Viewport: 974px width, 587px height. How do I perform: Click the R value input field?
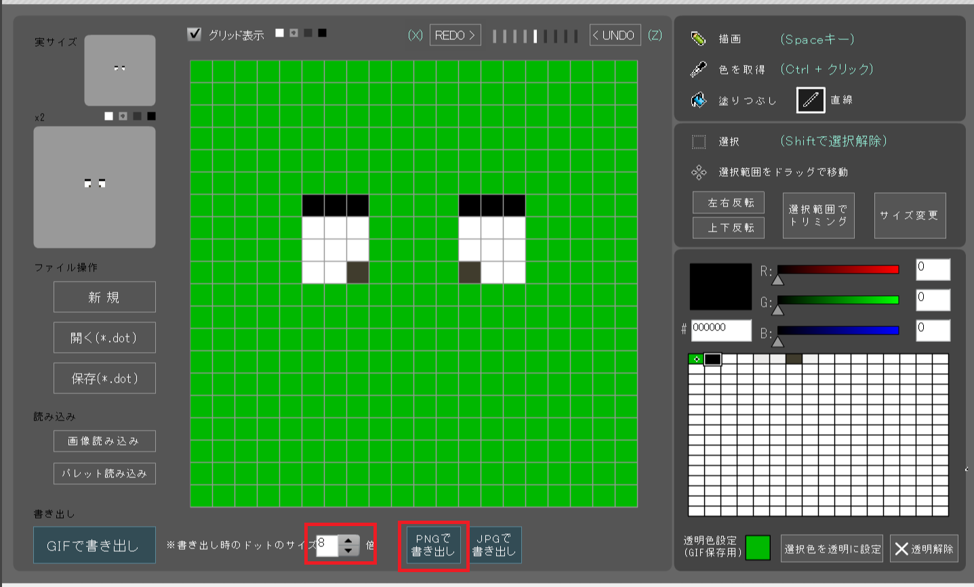[x=933, y=269]
